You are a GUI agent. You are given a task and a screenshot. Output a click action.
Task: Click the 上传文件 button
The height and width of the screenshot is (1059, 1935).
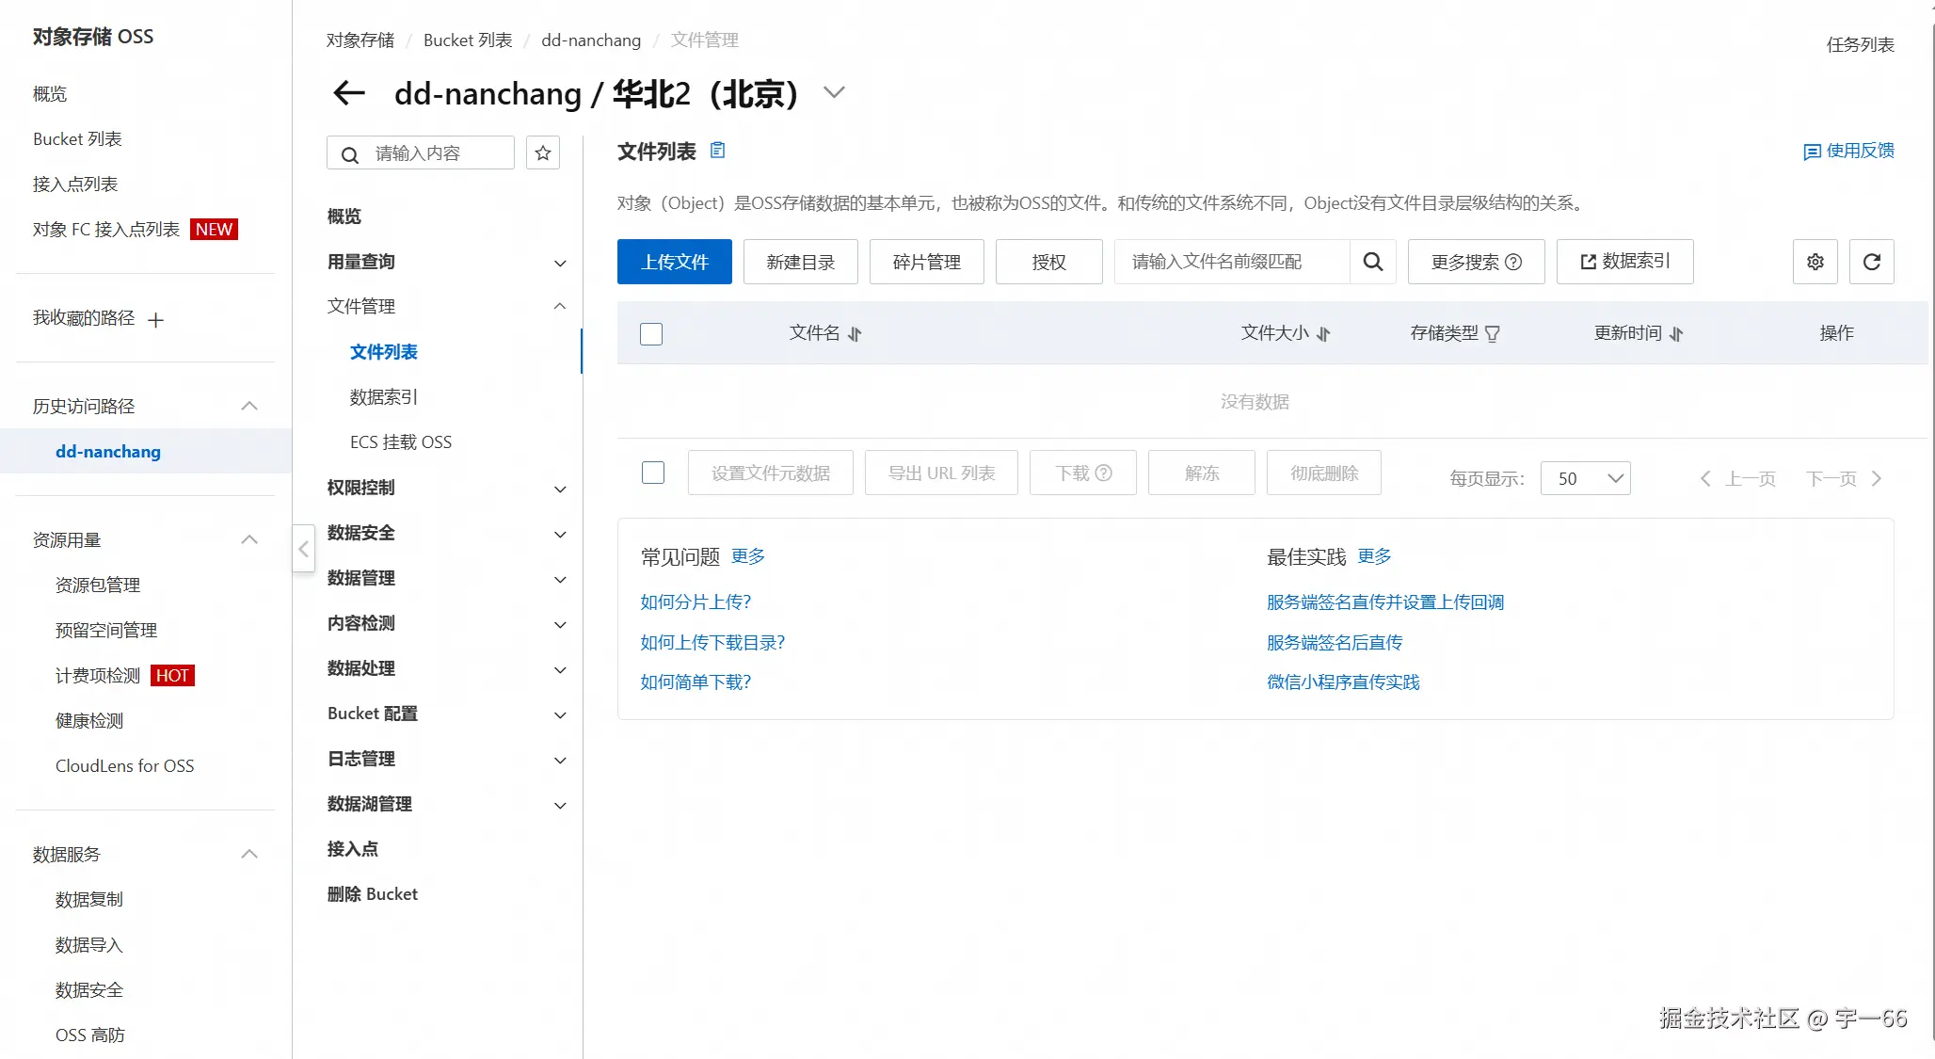tap(675, 262)
